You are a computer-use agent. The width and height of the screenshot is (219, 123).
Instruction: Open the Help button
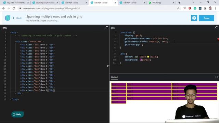(17, 114)
